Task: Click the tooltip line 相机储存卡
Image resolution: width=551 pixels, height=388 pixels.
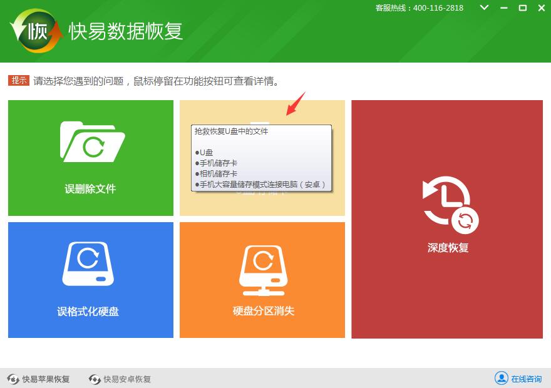Action: [x=219, y=174]
